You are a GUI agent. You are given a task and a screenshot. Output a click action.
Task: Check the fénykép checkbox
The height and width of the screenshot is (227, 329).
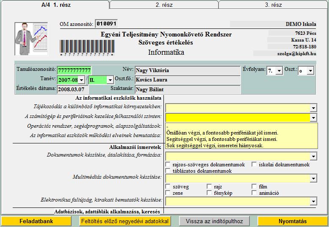[x=210, y=193]
